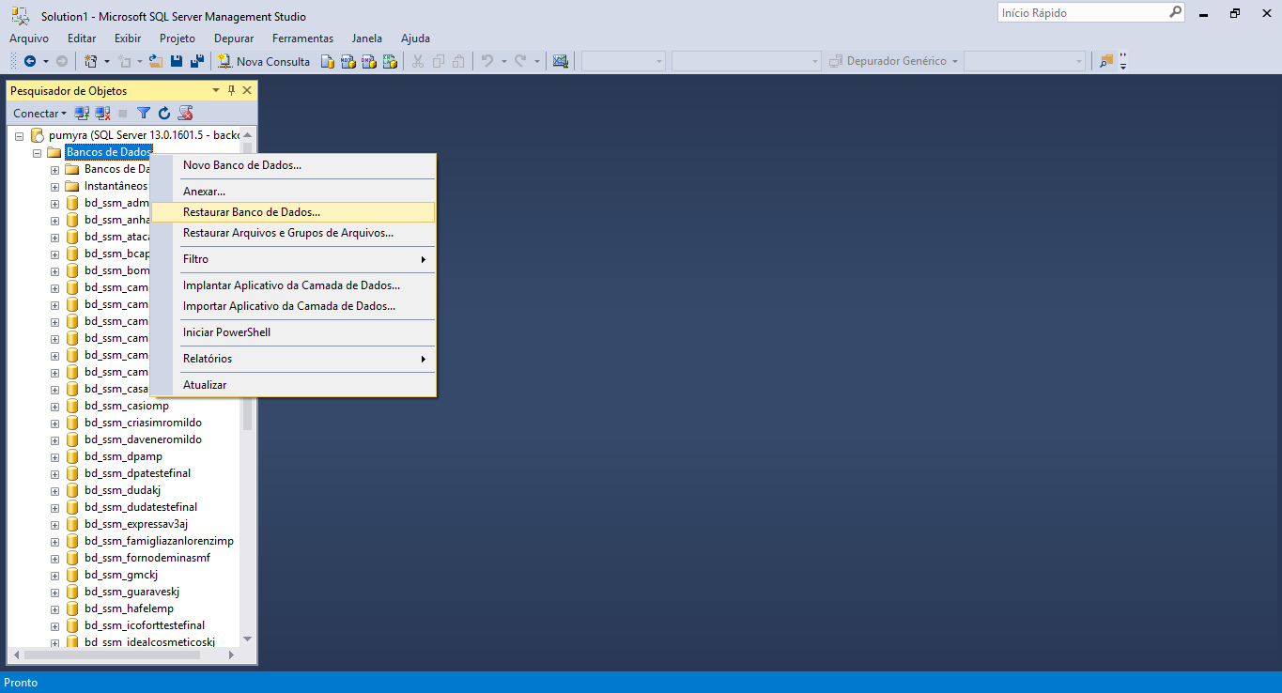Select the bd_ssm_famigliazanlorenzimp database

pyautogui.click(x=159, y=541)
